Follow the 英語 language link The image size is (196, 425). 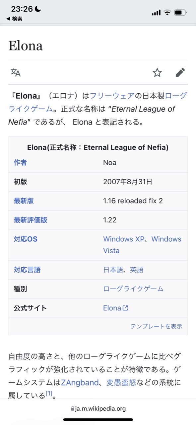point(137,270)
